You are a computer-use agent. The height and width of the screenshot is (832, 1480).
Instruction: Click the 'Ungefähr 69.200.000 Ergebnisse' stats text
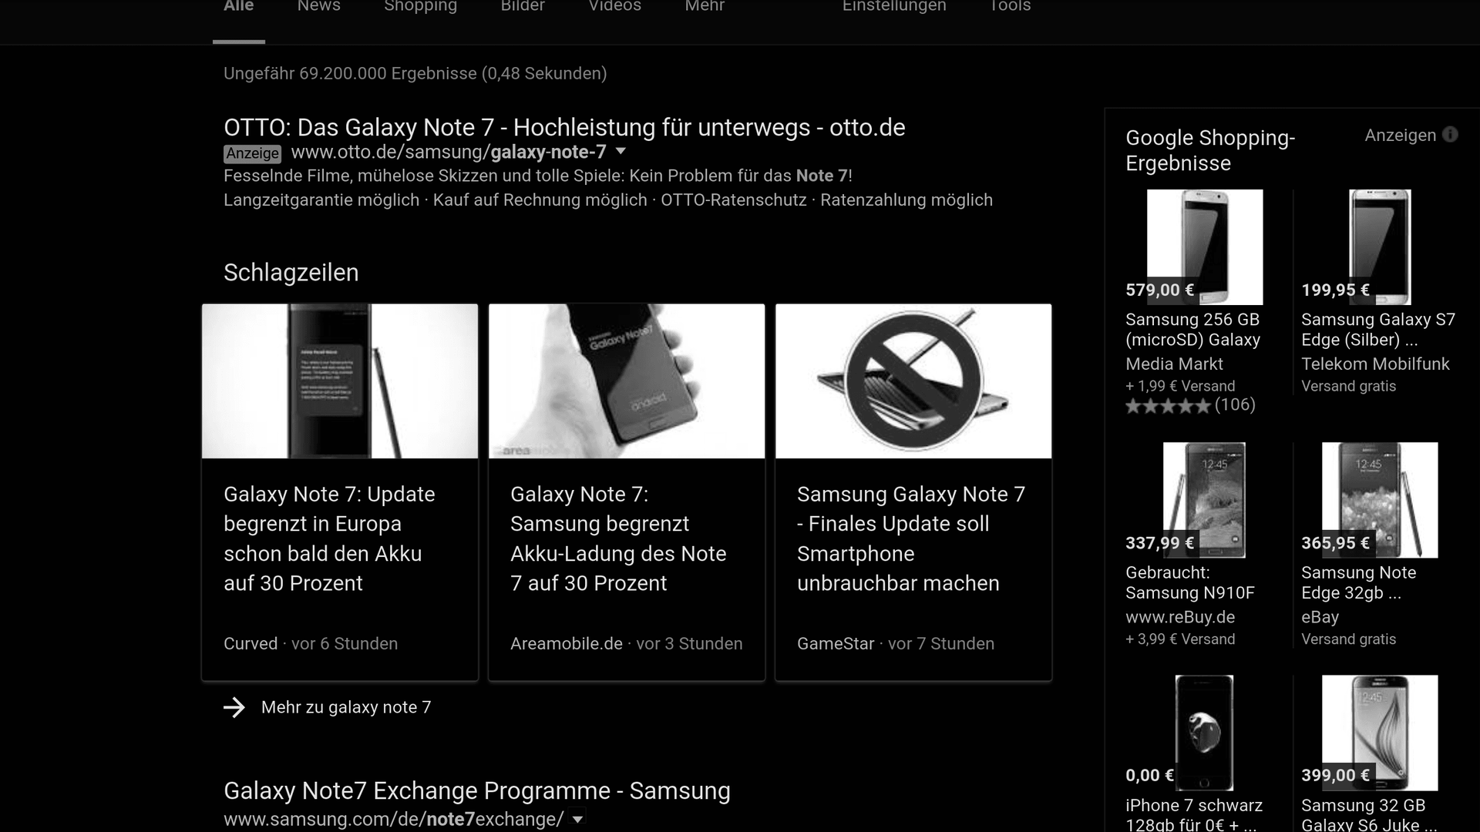pyautogui.click(x=415, y=73)
